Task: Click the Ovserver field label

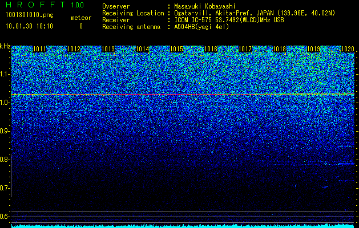Action: (x=116, y=6)
